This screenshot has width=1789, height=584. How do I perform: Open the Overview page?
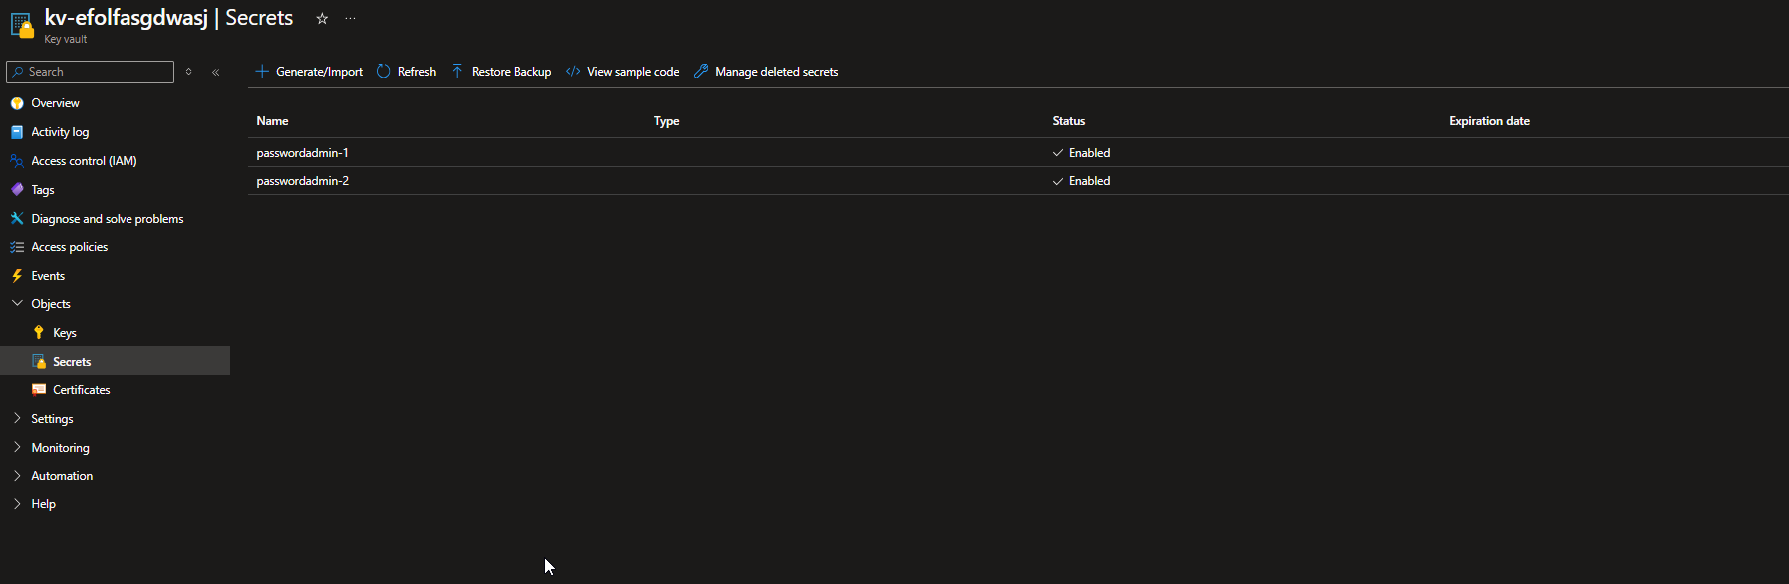[55, 103]
